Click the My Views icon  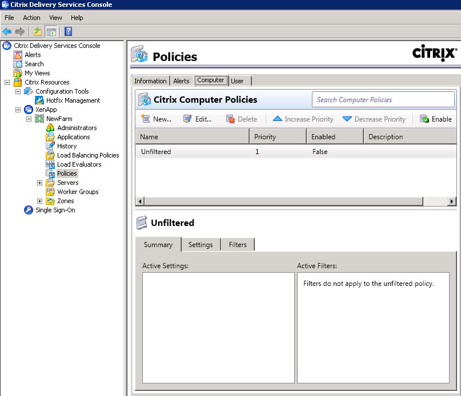tap(18, 73)
